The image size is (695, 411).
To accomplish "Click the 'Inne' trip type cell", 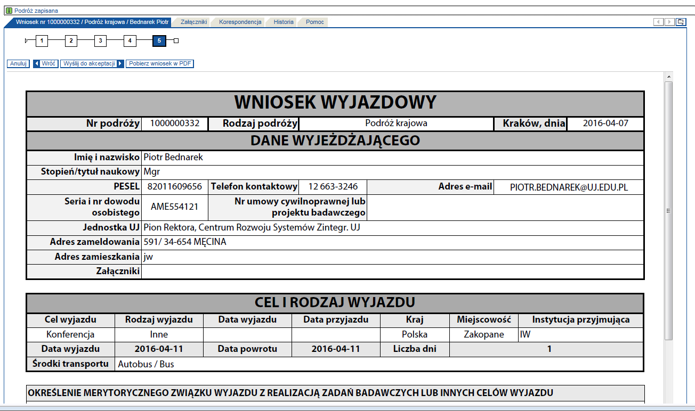I will (x=159, y=335).
